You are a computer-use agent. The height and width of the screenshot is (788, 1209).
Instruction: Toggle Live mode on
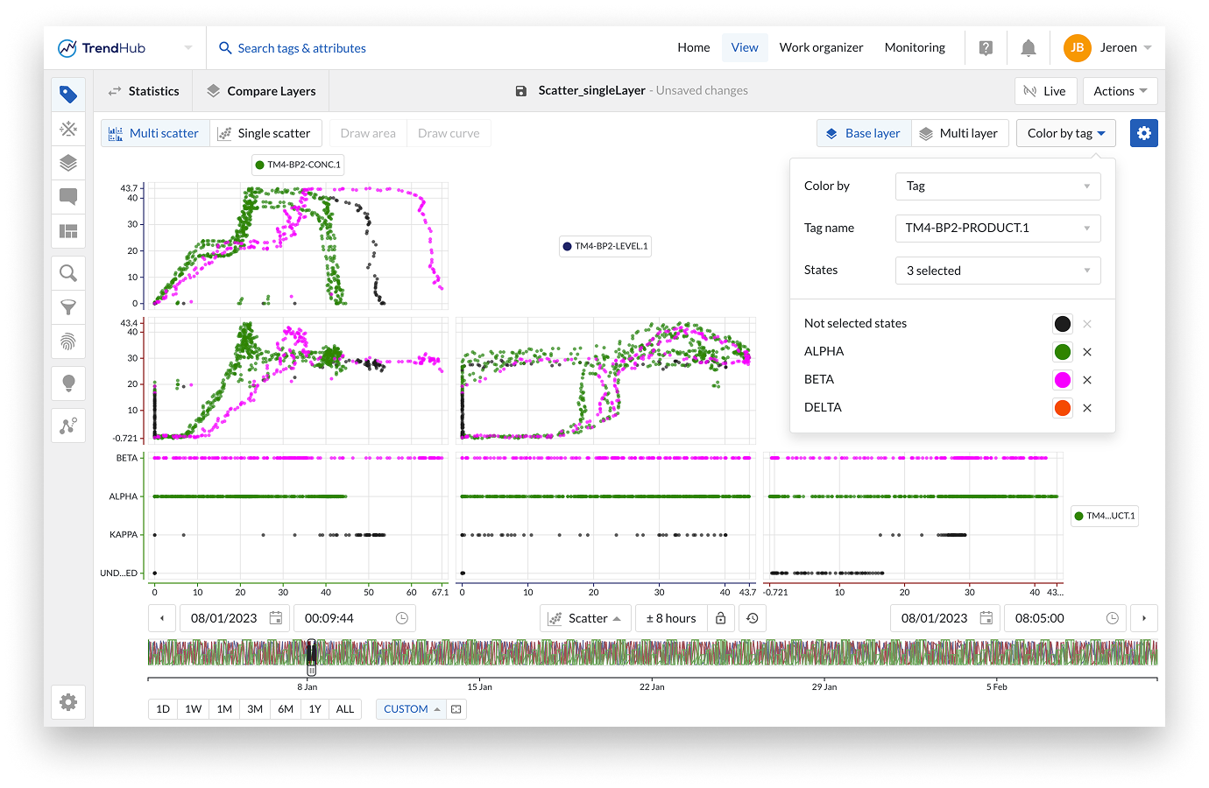tap(1045, 91)
